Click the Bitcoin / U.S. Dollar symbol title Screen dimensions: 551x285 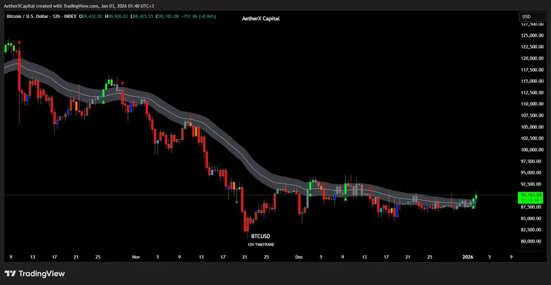click(27, 17)
